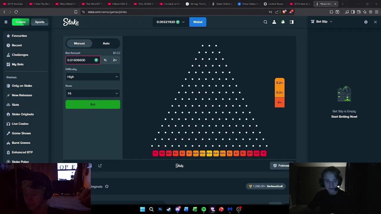Open a new browser tab
Screen dimensions: 381x214
pyautogui.click(x=343, y=4)
